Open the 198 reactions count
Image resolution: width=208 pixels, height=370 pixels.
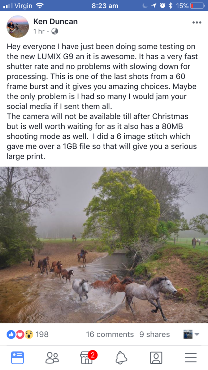[x=42, y=334]
